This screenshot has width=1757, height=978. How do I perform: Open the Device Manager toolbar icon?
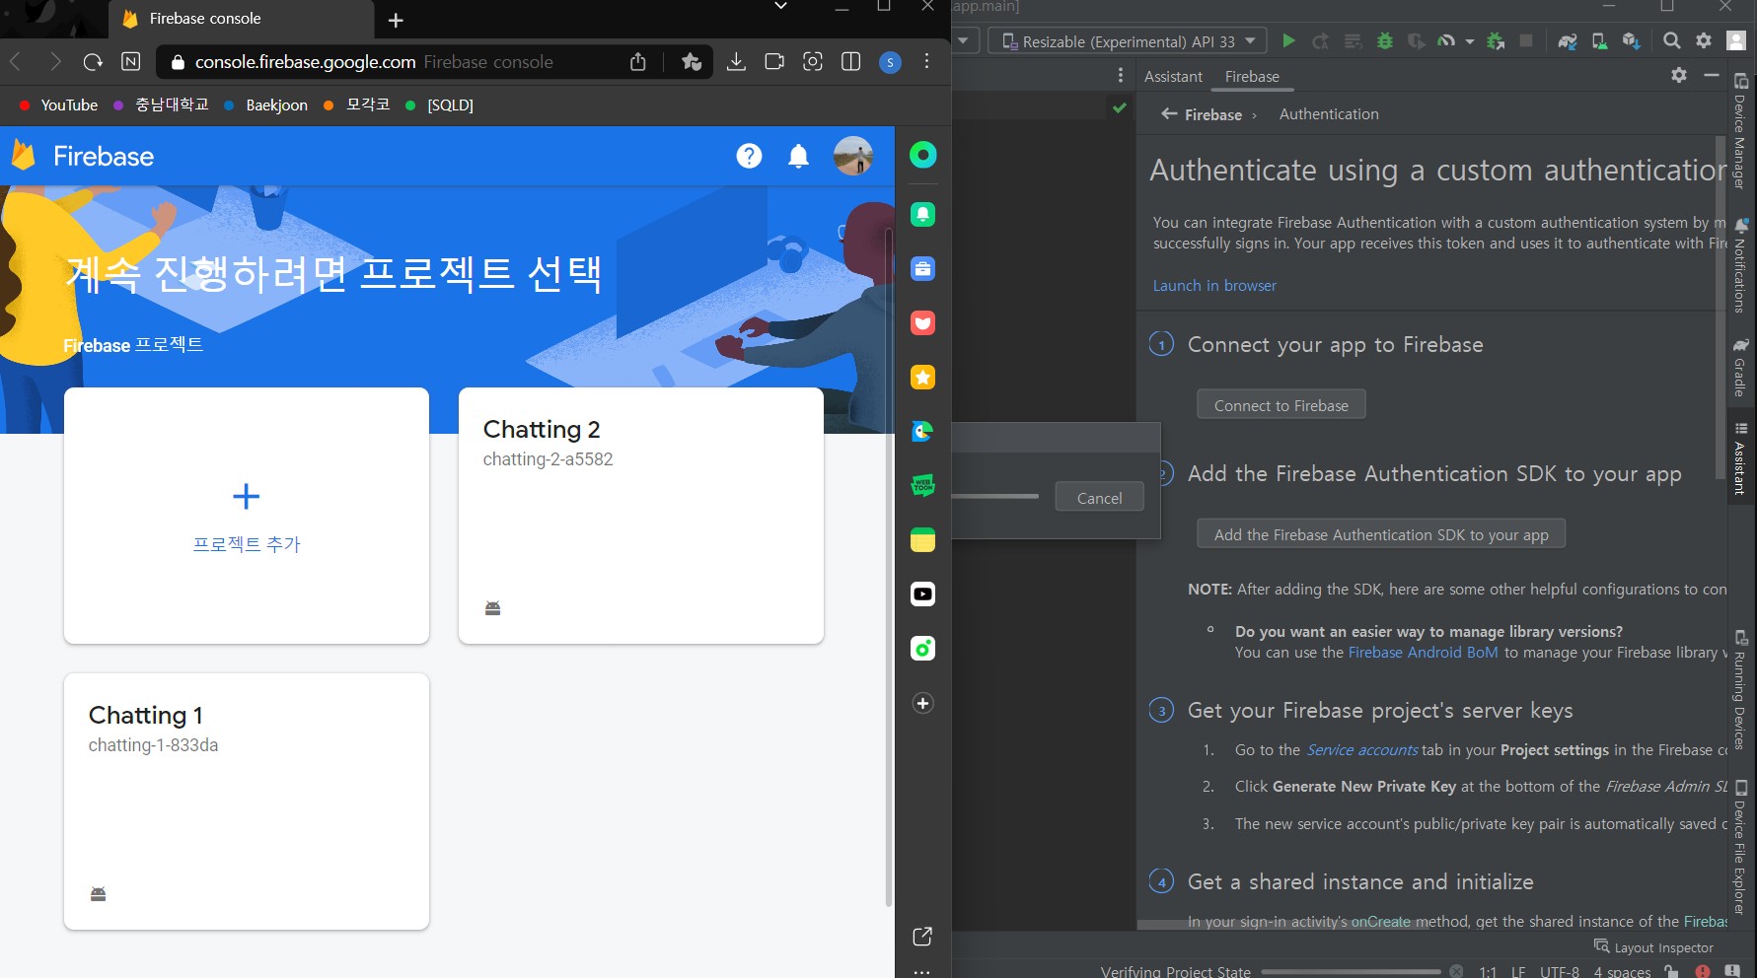[1599, 40]
